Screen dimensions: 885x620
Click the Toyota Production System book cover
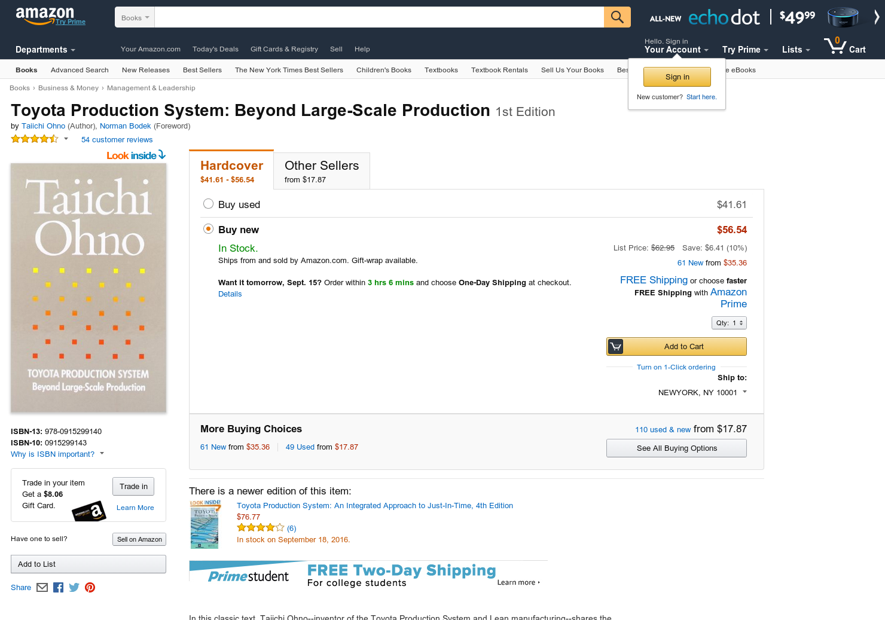[89, 288]
